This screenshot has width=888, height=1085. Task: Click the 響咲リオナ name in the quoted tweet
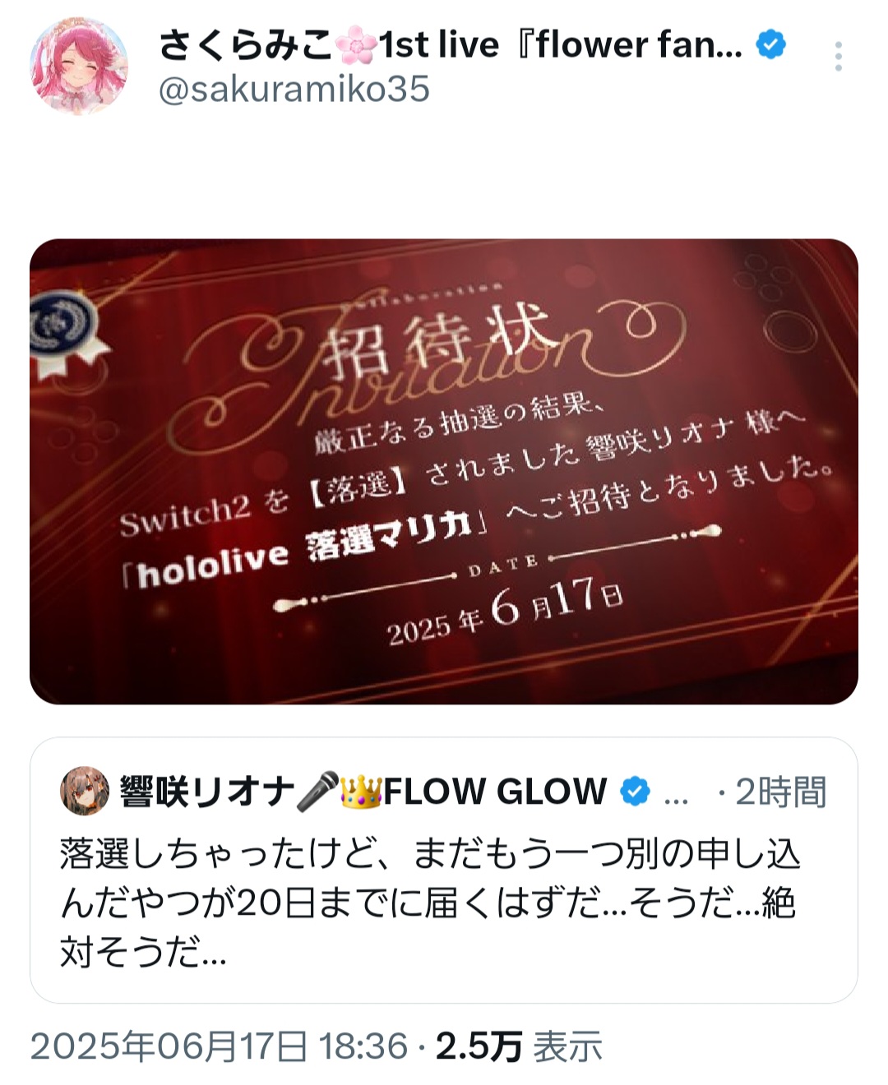[x=207, y=792]
